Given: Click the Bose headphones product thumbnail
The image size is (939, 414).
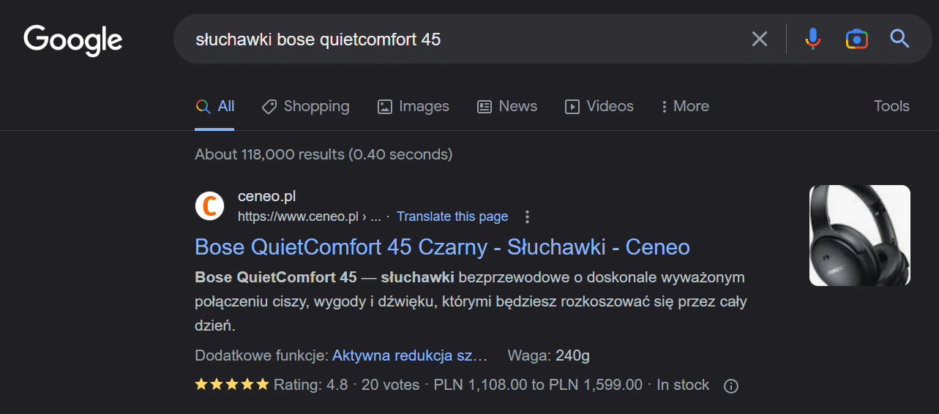Looking at the screenshot, I should [x=859, y=236].
